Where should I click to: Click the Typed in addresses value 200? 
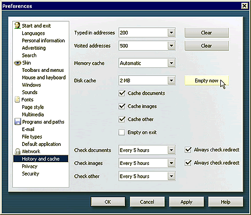[x=124, y=33]
